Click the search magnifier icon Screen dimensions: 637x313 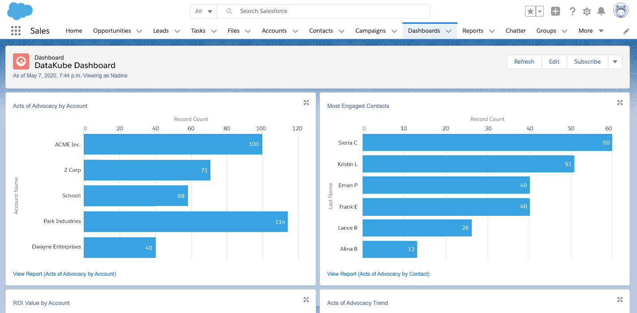click(229, 11)
